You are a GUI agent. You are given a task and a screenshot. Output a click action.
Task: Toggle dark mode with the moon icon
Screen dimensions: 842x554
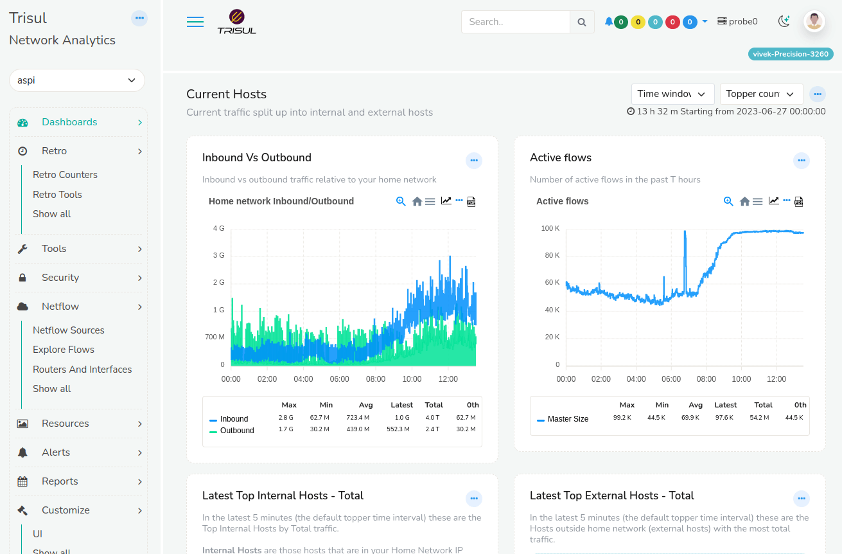(784, 21)
